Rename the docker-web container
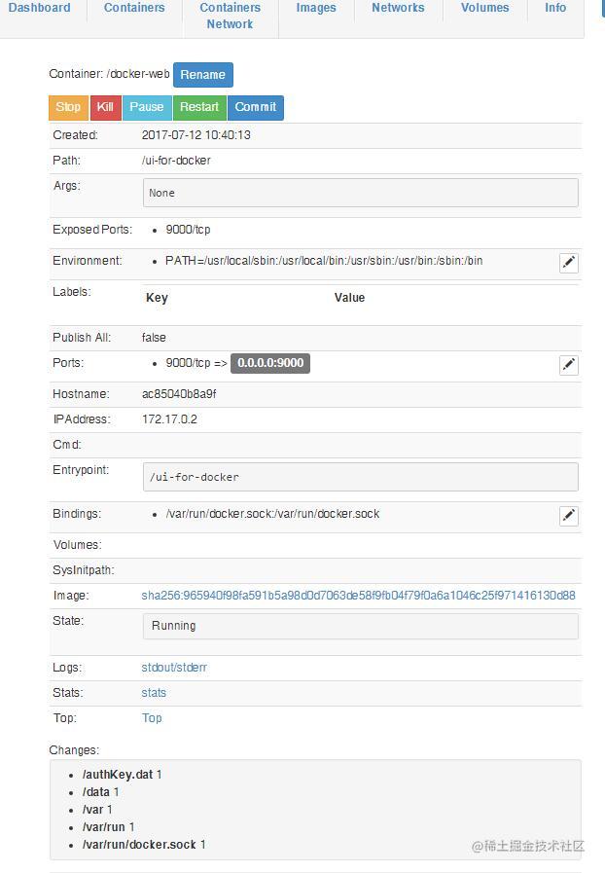The width and height of the screenshot is (605, 873). [x=203, y=74]
